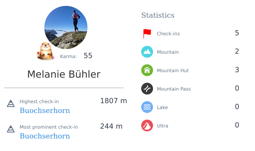
Task: Click the Melanie Bühler name heading
Action: tap(64, 74)
